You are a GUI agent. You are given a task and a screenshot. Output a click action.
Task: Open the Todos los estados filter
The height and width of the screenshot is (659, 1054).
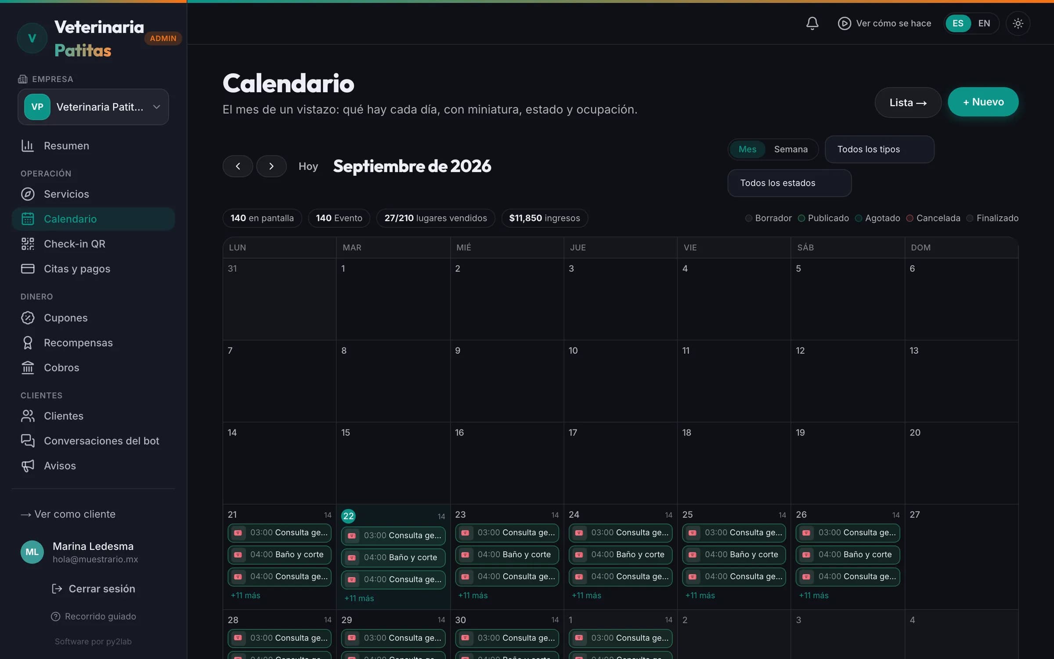tap(789, 183)
